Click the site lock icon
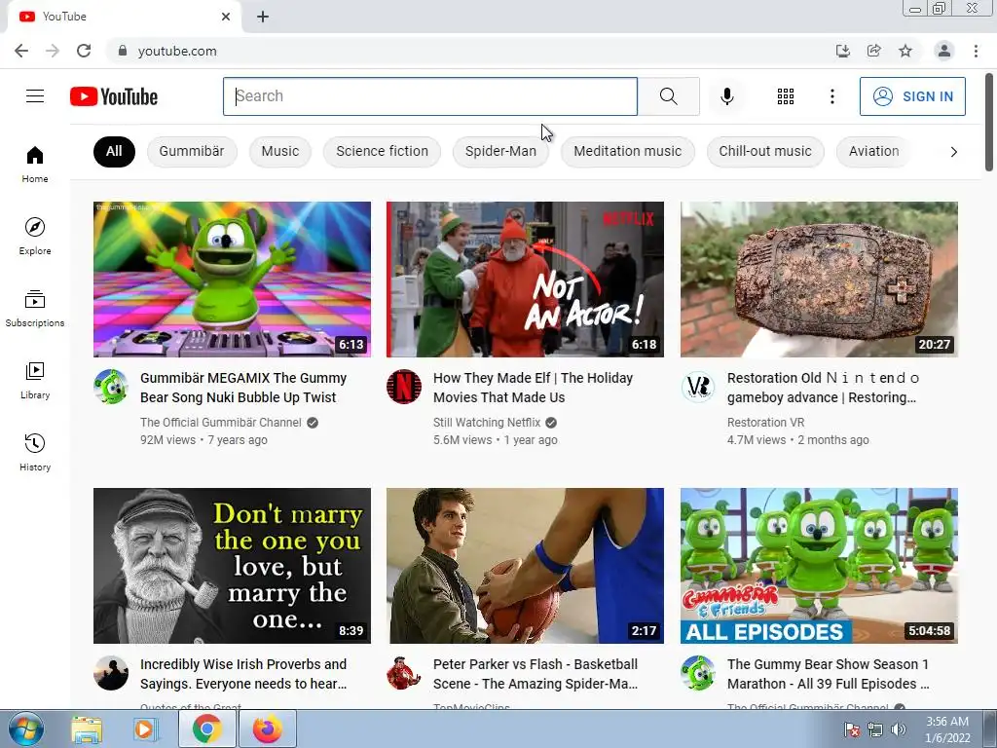This screenshot has height=748, width=997. click(123, 51)
